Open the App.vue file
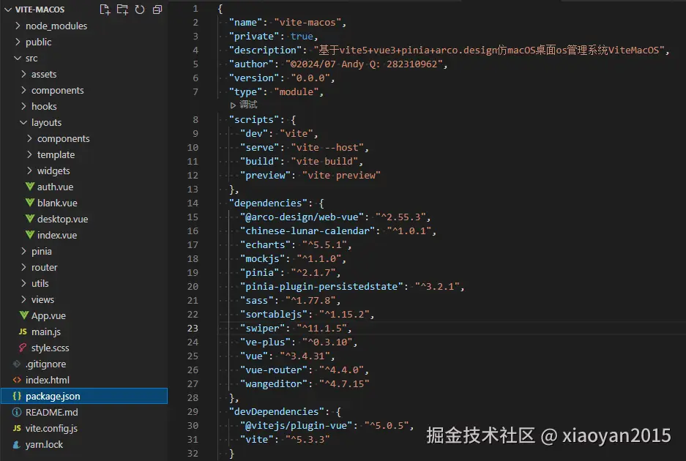This screenshot has height=461, width=686. [x=48, y=316]
